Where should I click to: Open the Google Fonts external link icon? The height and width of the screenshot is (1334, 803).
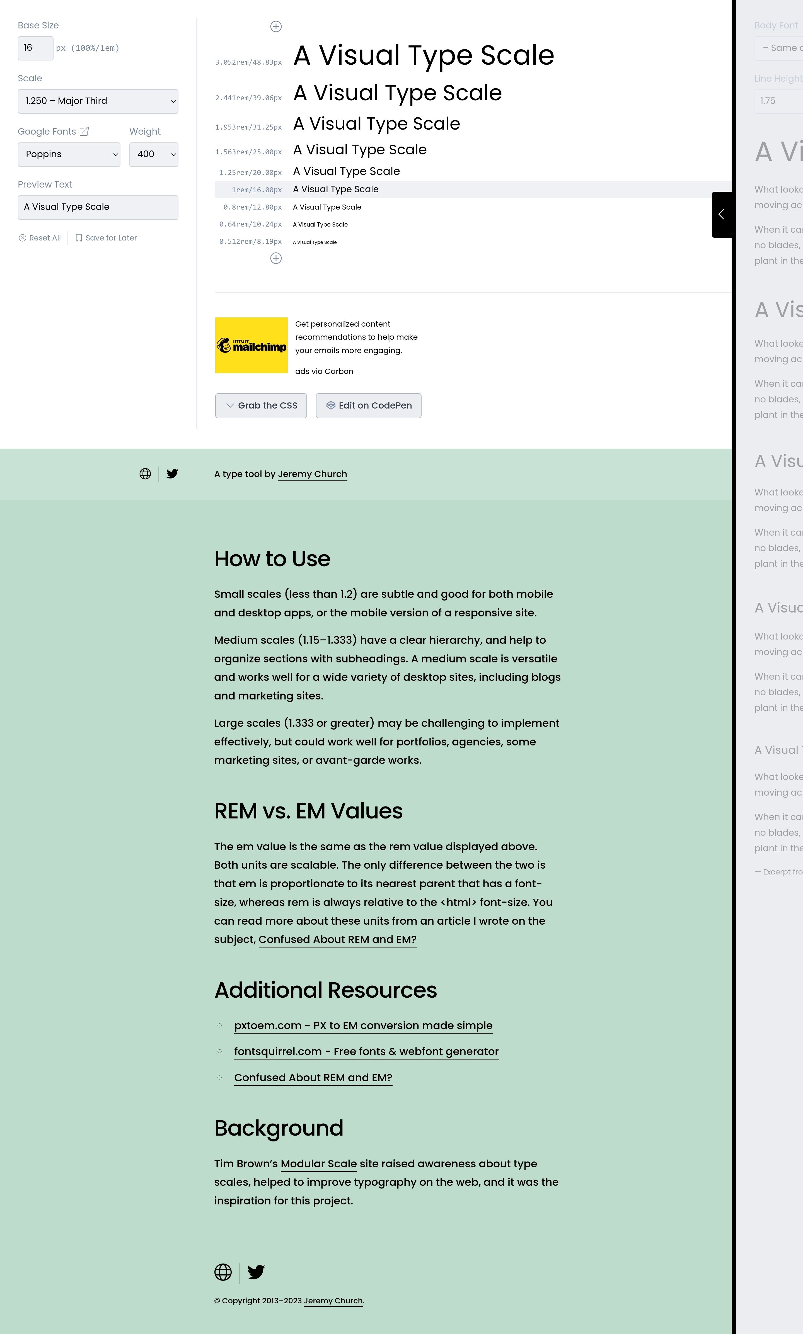click(84, 132)
